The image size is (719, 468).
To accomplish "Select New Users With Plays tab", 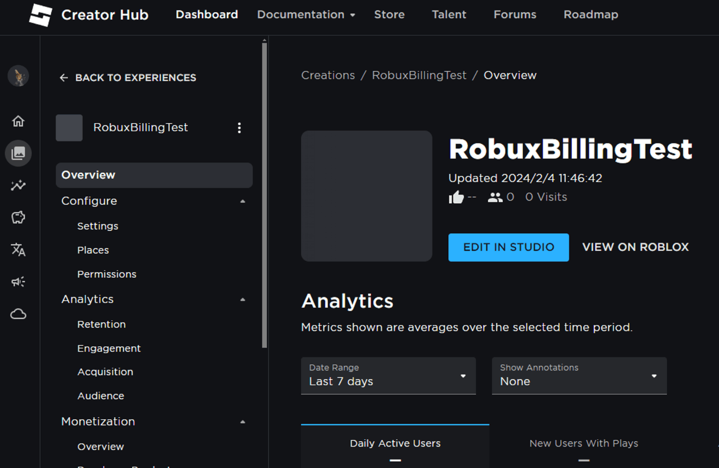I will coord(584,446).
